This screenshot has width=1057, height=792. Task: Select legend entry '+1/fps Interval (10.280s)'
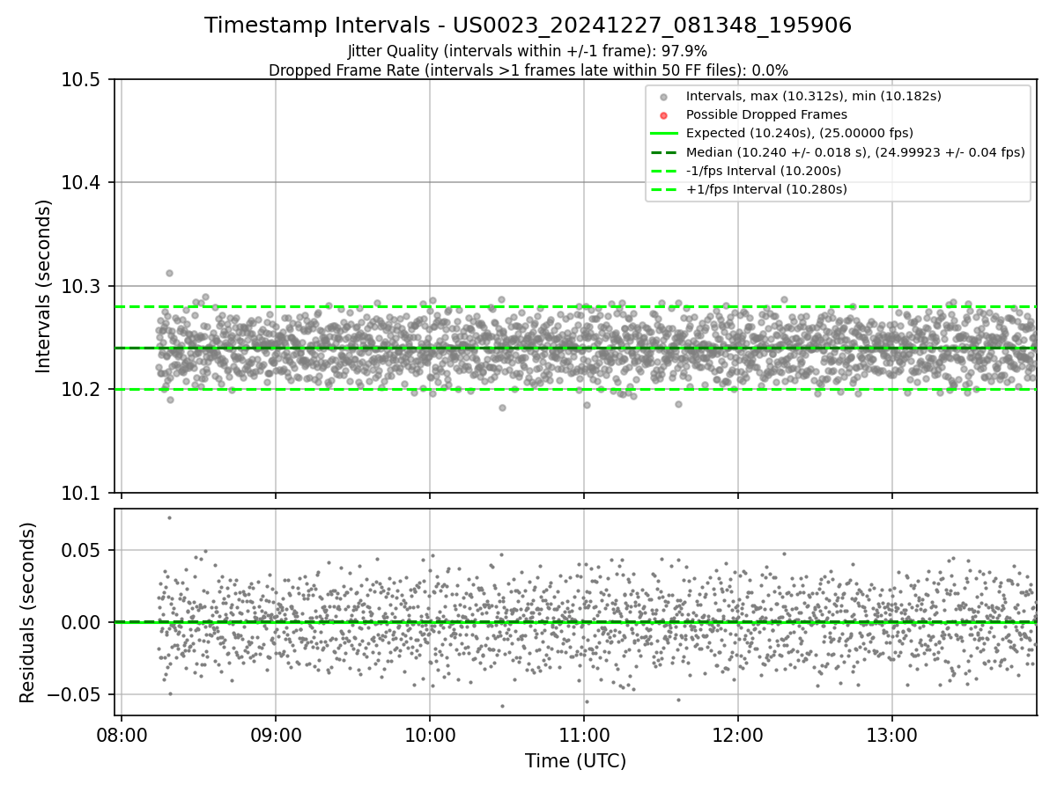[766, 188]
